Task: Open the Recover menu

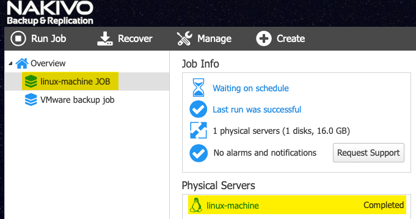Action: pyautogui.click(x=125, y=38)
